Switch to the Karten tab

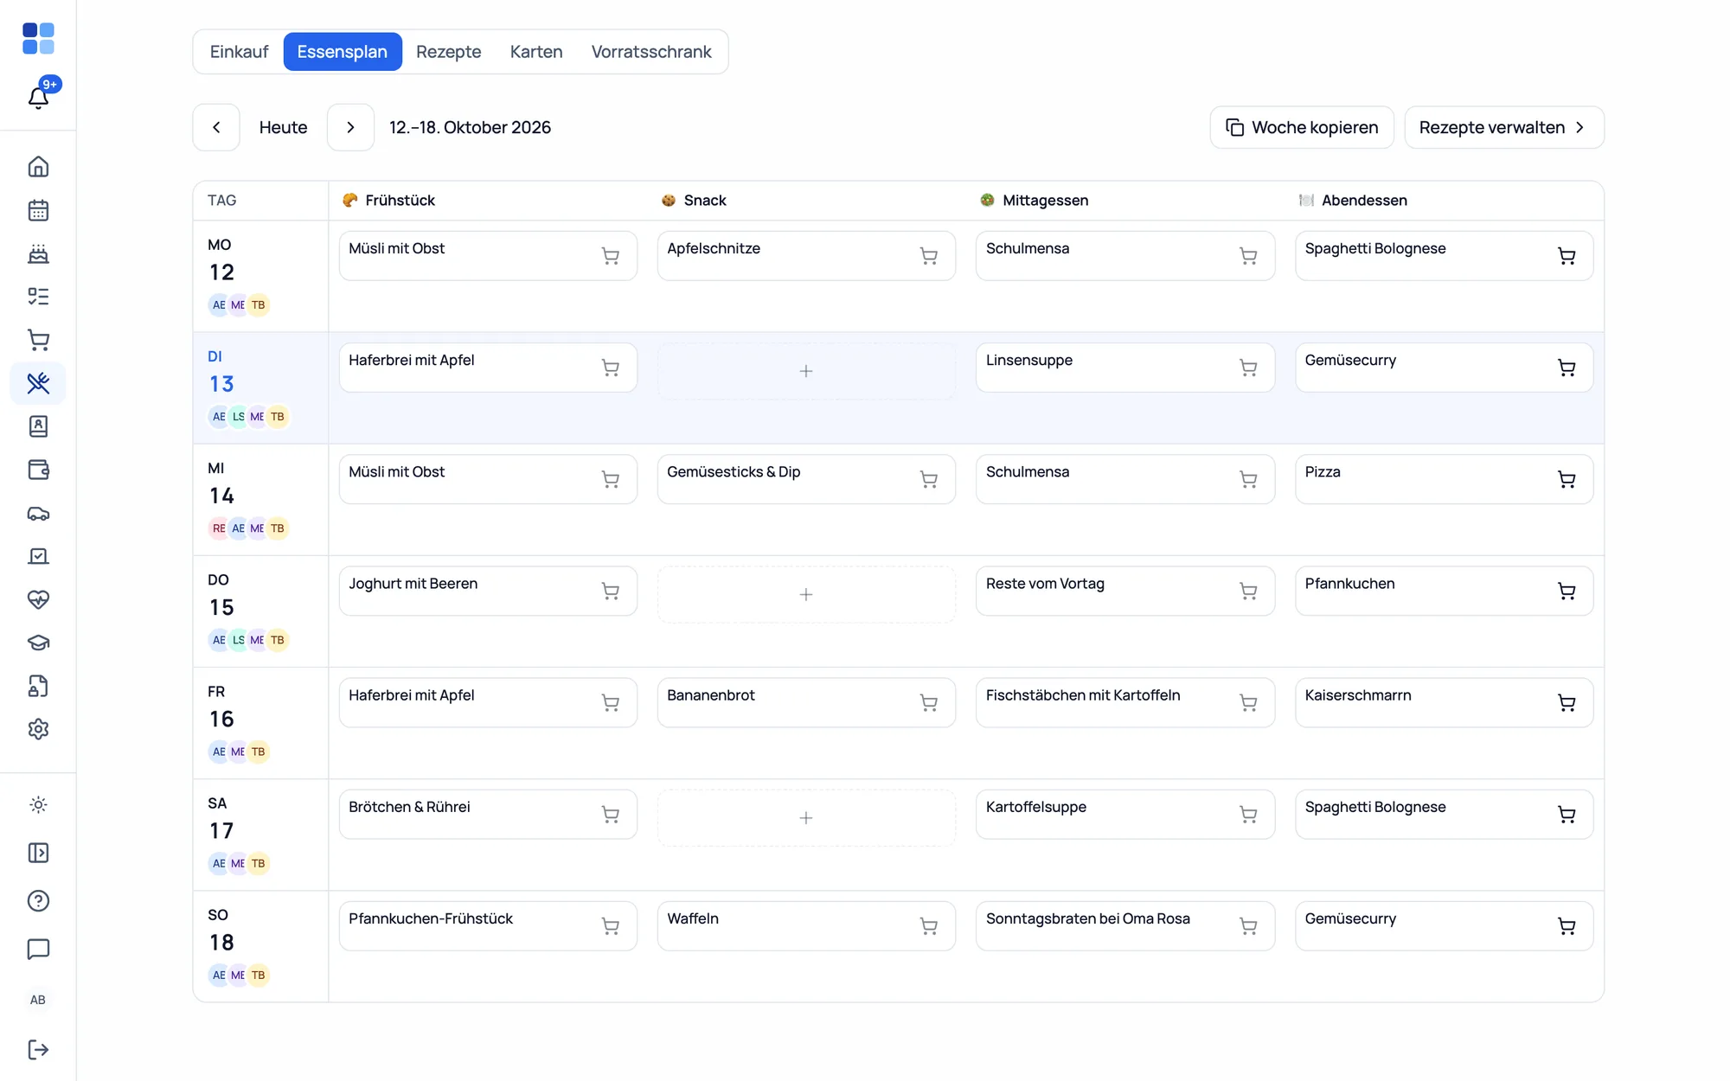coord(536,52)
